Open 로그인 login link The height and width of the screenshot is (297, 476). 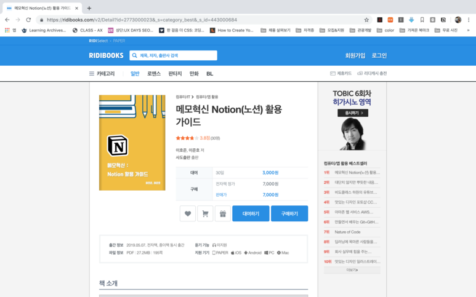click(379, 55)
